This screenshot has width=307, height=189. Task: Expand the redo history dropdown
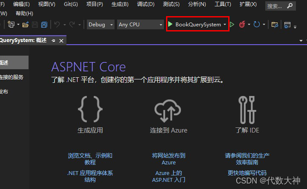coord(80,25)
